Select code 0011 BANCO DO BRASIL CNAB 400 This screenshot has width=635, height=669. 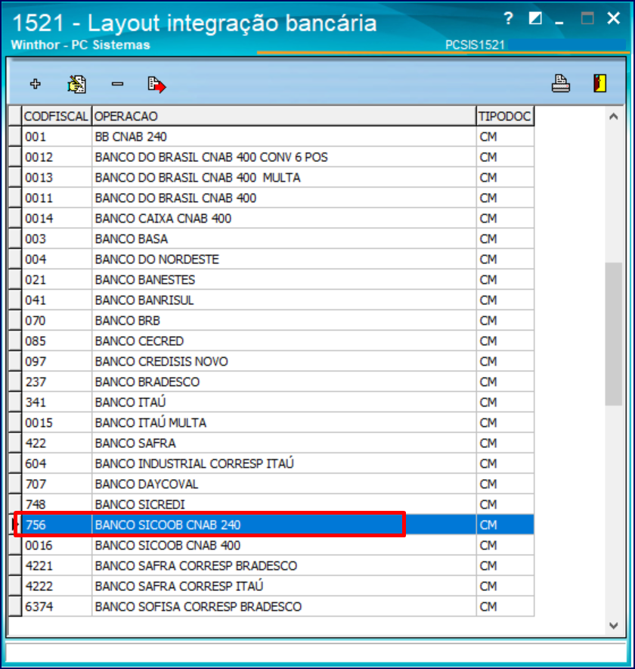coord(278,198)
